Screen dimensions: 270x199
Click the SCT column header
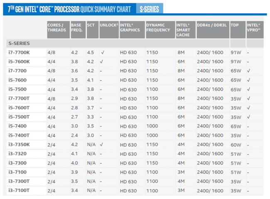pyautogui.click(x=91, y=25)
